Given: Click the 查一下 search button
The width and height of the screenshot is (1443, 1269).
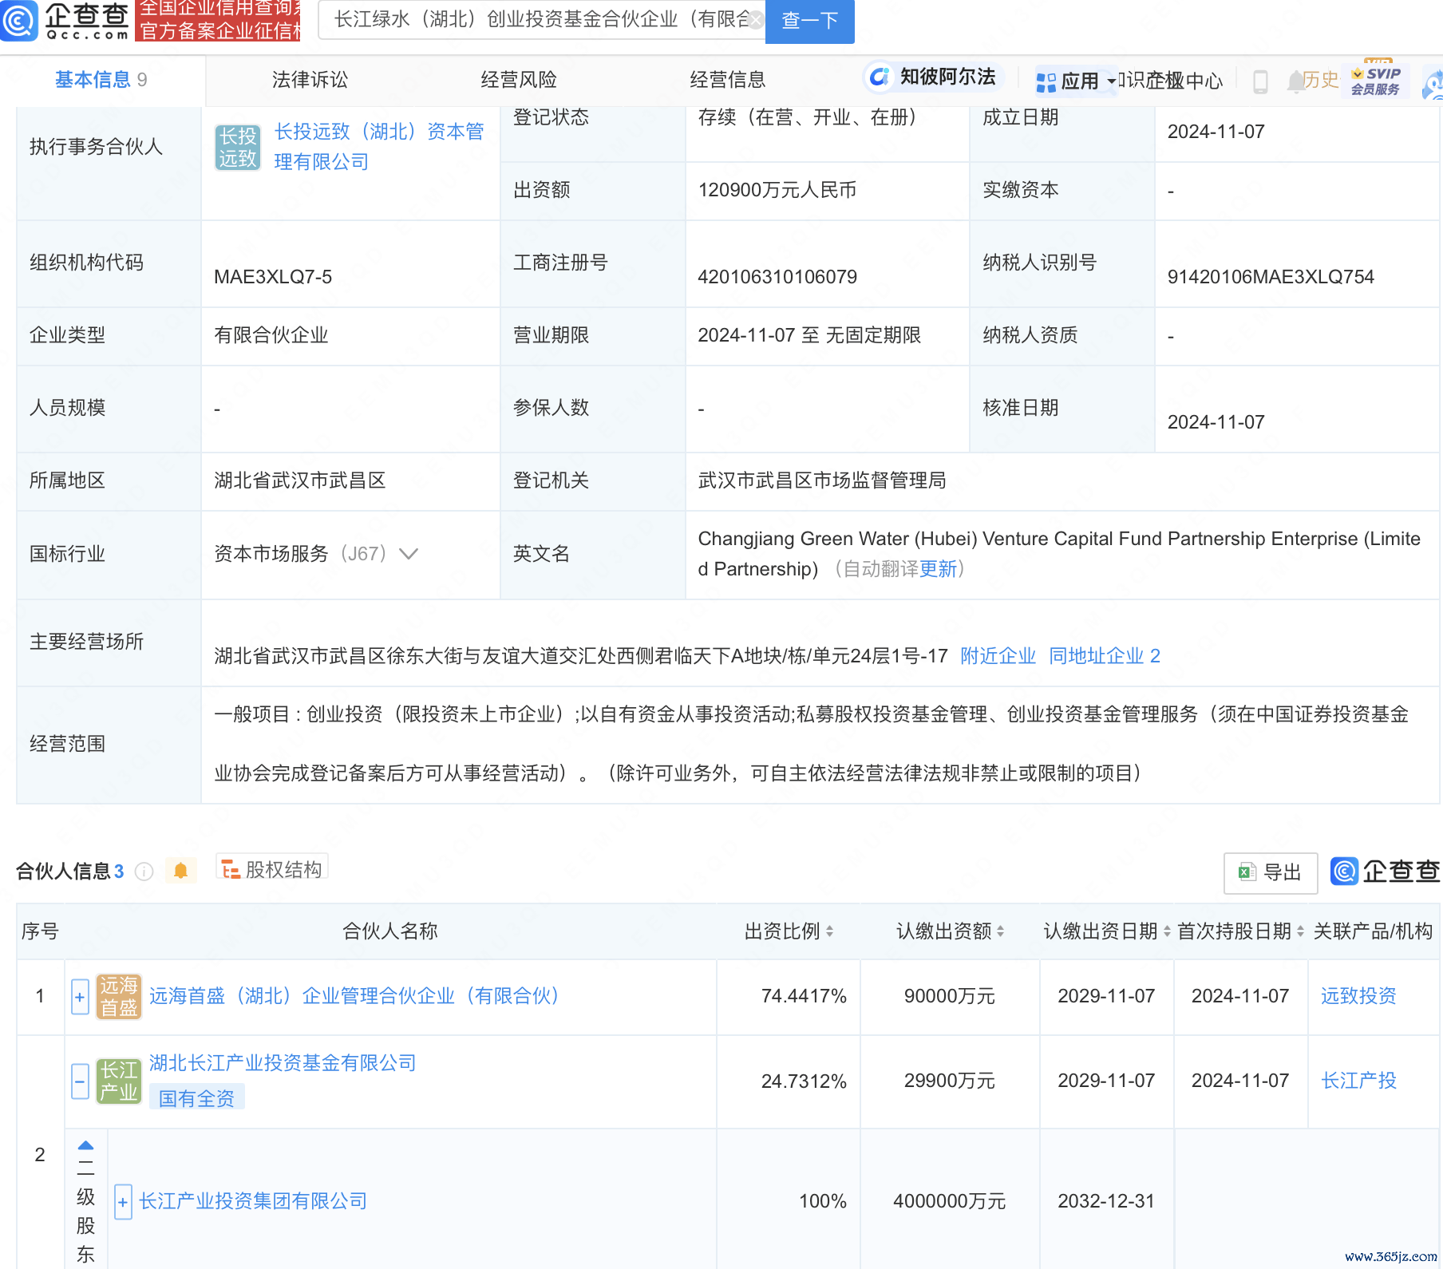Looking at the screenshot, I should pos(809,20).
